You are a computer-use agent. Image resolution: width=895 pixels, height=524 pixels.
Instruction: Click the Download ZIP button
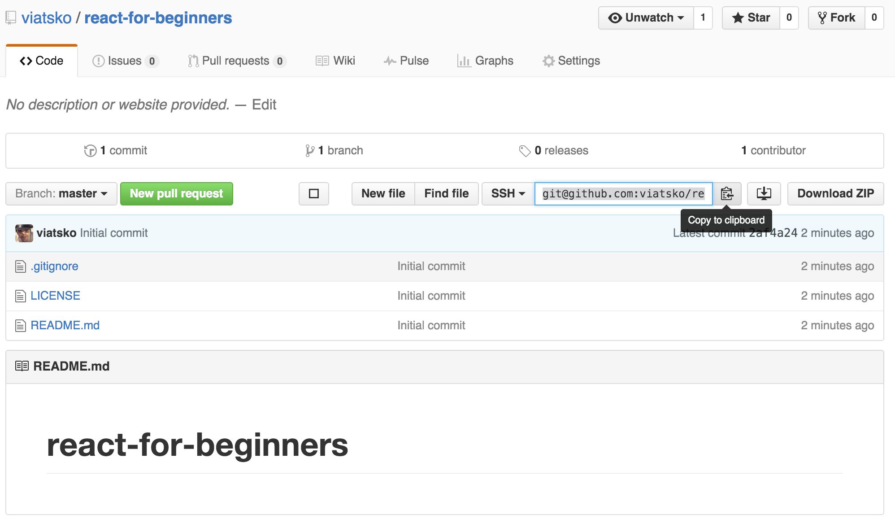pyautogui.click(x=836, y=194)
